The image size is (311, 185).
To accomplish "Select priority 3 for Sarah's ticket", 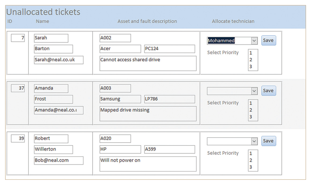I will click(x=251, y=66).
